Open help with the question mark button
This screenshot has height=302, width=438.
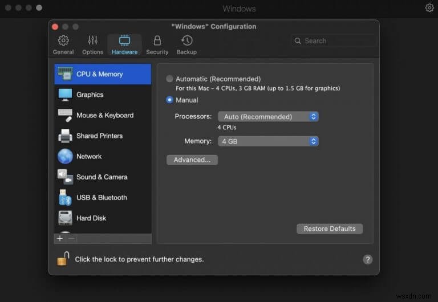(368, 260)
